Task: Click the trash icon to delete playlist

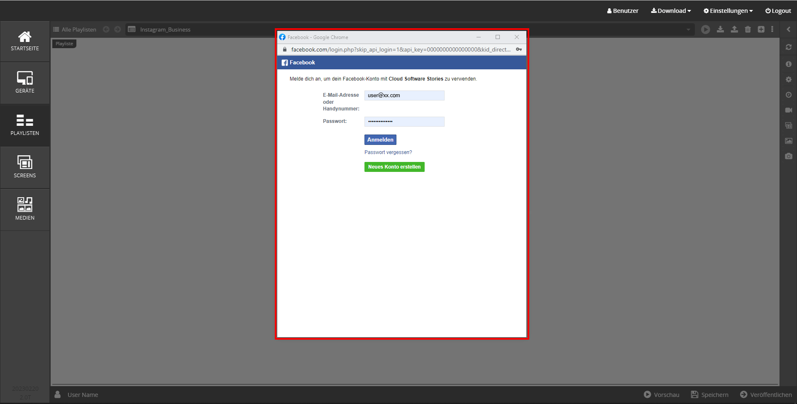Action: click(748, 29)
